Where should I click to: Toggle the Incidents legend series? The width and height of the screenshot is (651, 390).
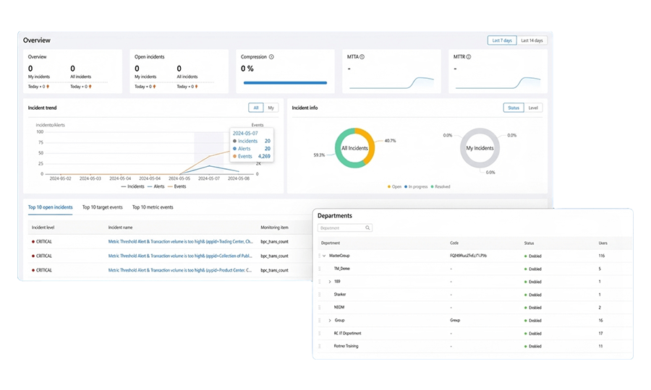coord(133,186)
